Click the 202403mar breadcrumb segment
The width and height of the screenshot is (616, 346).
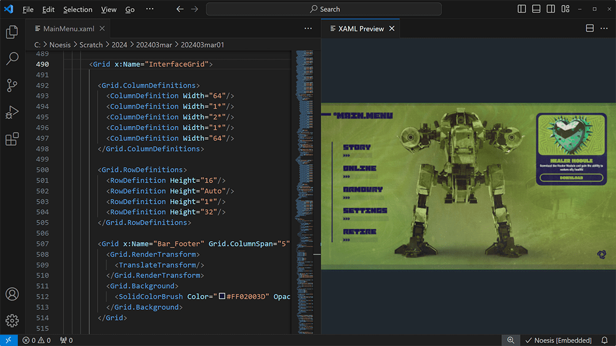coord(154,45)
